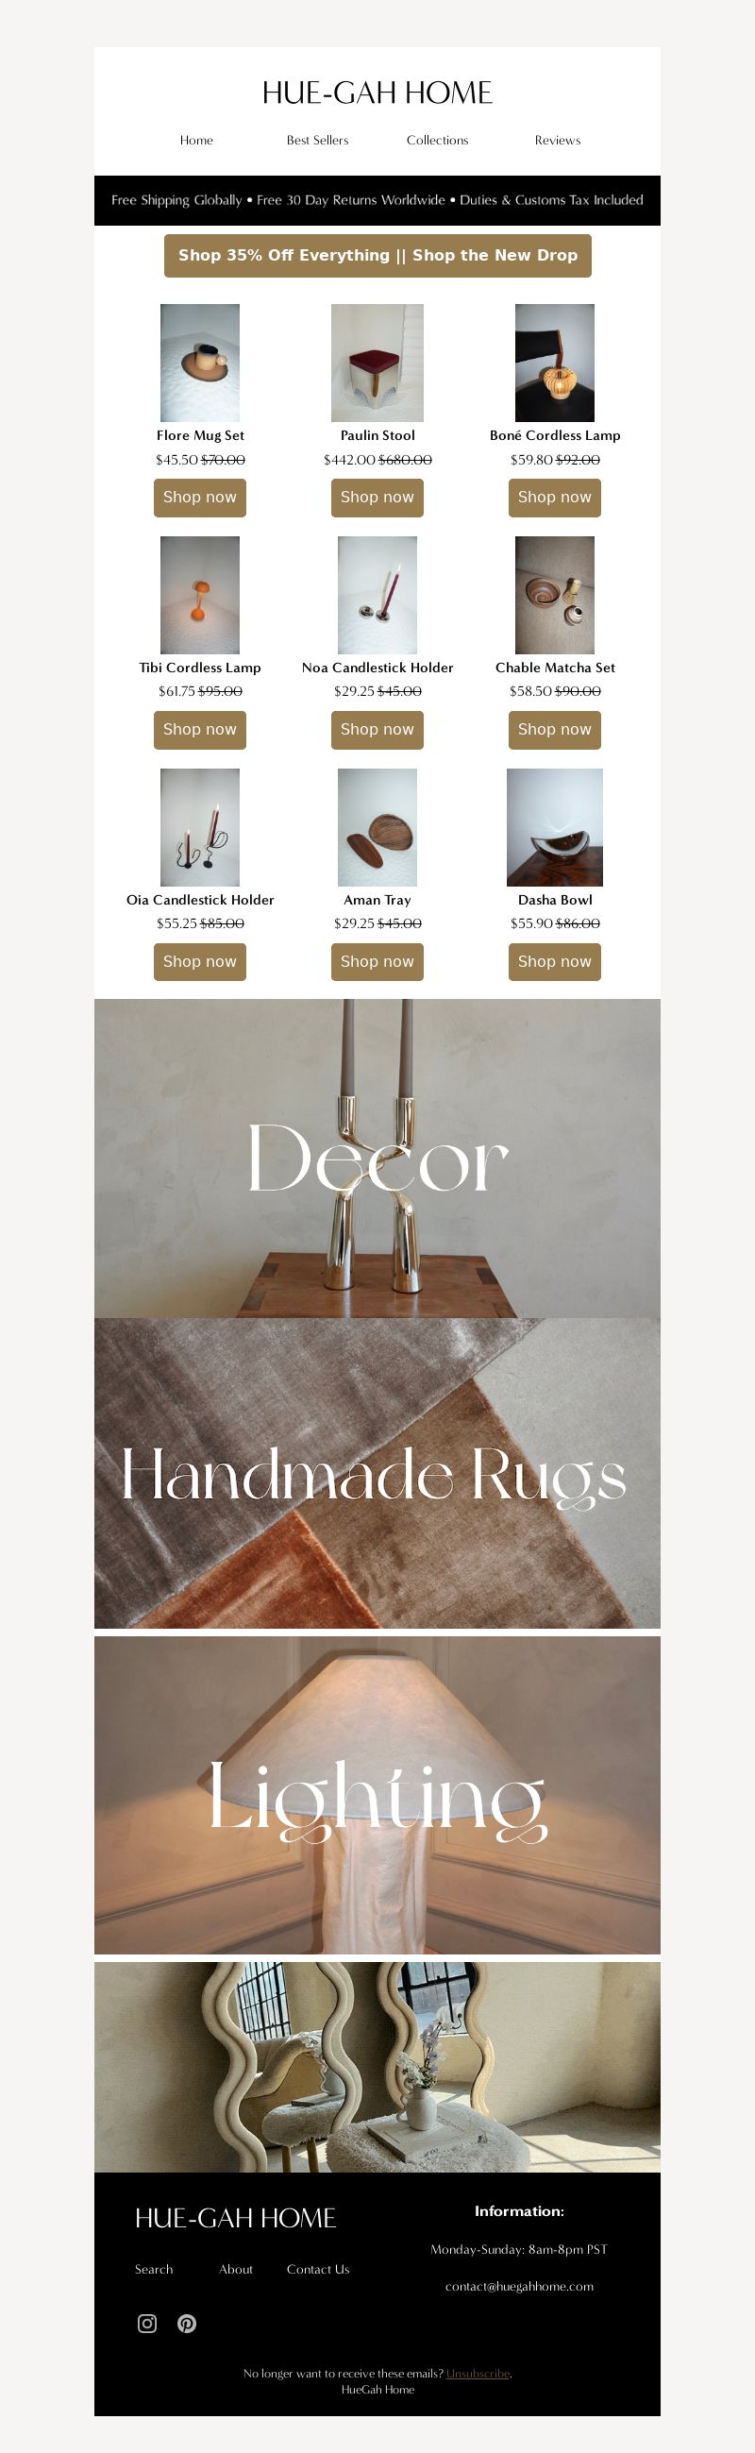Click Shop now under Paulin Stool
The width and height of the screenshot is (755, 2453).
coord(377,497)
